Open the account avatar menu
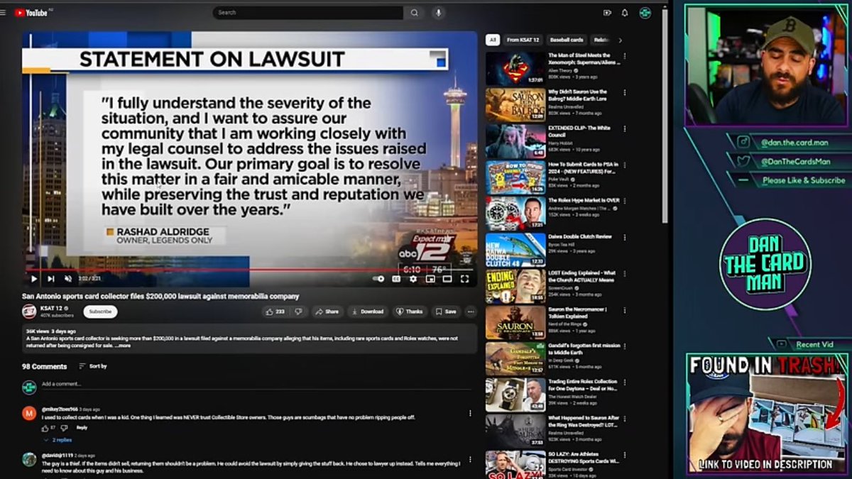The width and height of the screenshot is (852, 479). (x=645, y=13)
